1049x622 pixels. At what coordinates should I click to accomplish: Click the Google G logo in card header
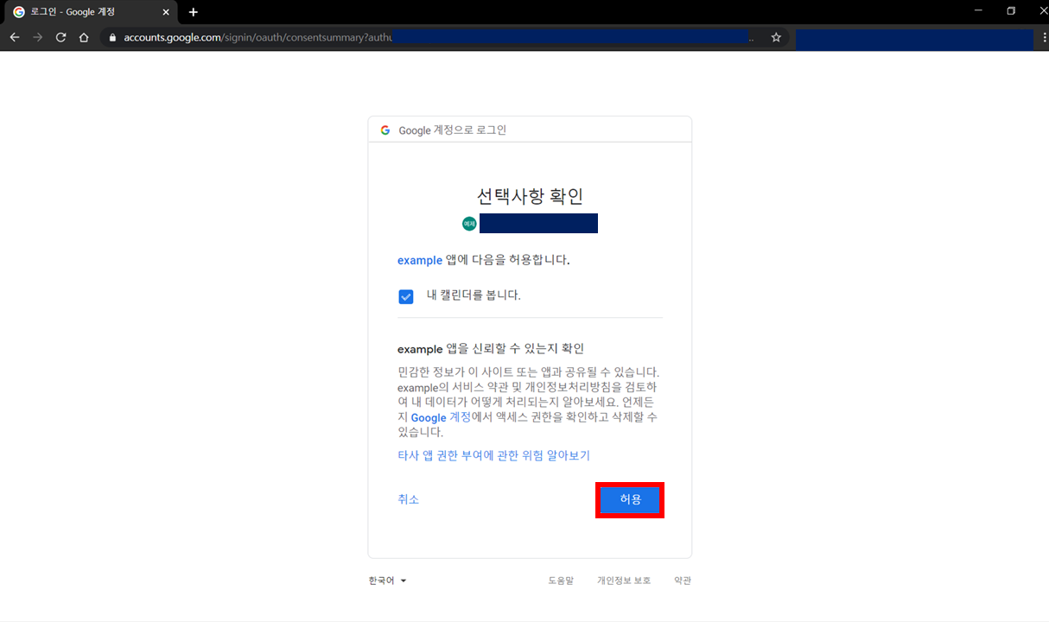click(x=385, y=130)
